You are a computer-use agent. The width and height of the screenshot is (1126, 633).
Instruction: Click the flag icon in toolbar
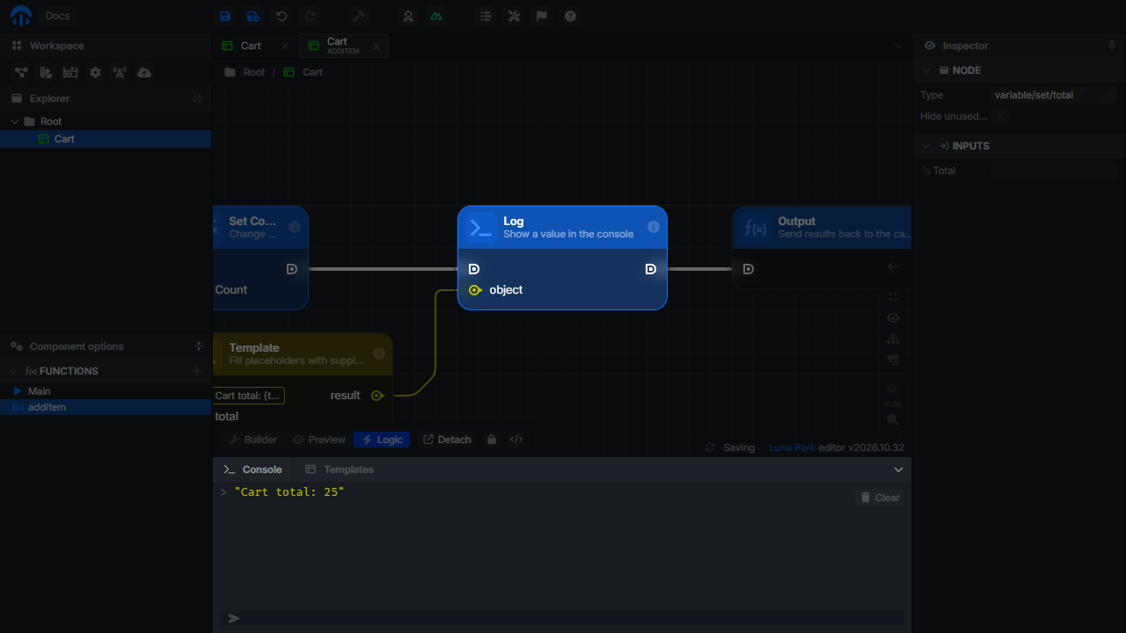[542, 16]
